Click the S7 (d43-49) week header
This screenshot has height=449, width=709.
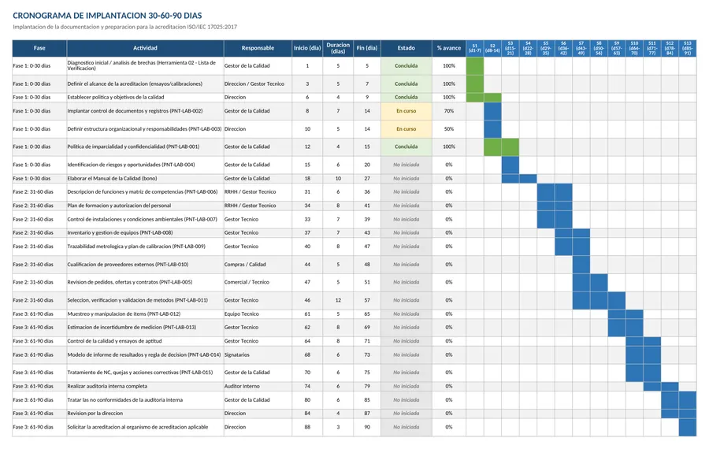tap(581, 48)
